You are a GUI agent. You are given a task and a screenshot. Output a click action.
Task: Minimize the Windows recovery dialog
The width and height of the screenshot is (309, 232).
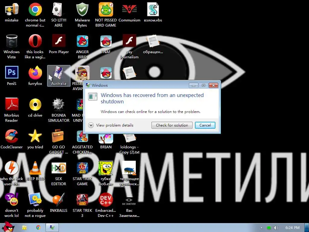tap(193, 85)
